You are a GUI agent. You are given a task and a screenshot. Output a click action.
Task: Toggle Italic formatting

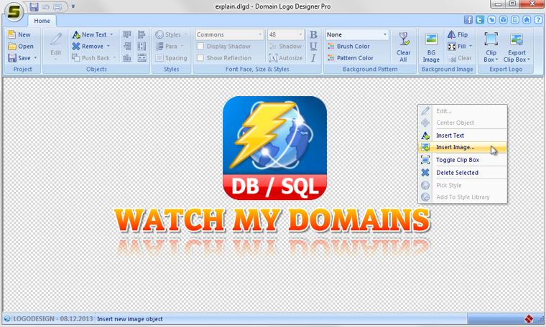click(x=313, y=57)
